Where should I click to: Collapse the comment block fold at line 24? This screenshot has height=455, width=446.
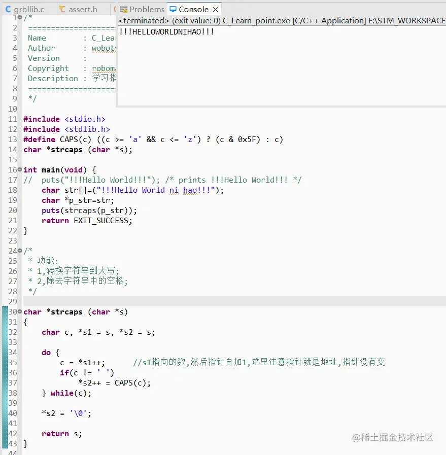click(19, 251)
